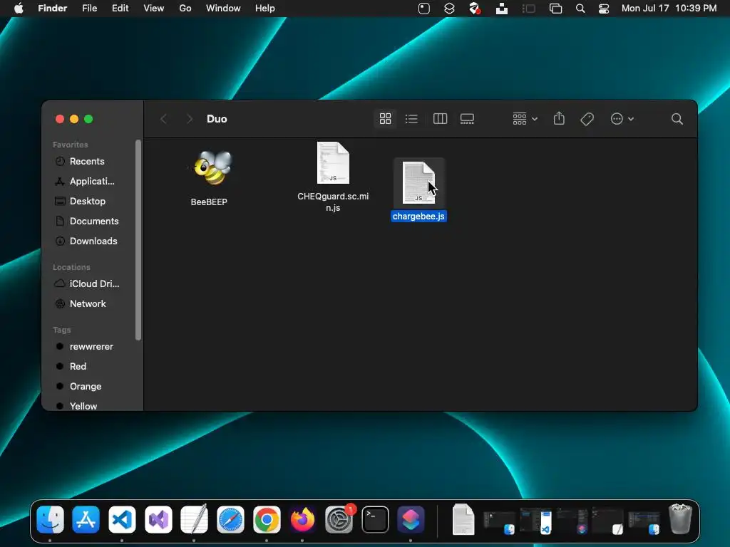Open TextEdit from the Dock
This screenshot has width=730, height=547.
194,519
